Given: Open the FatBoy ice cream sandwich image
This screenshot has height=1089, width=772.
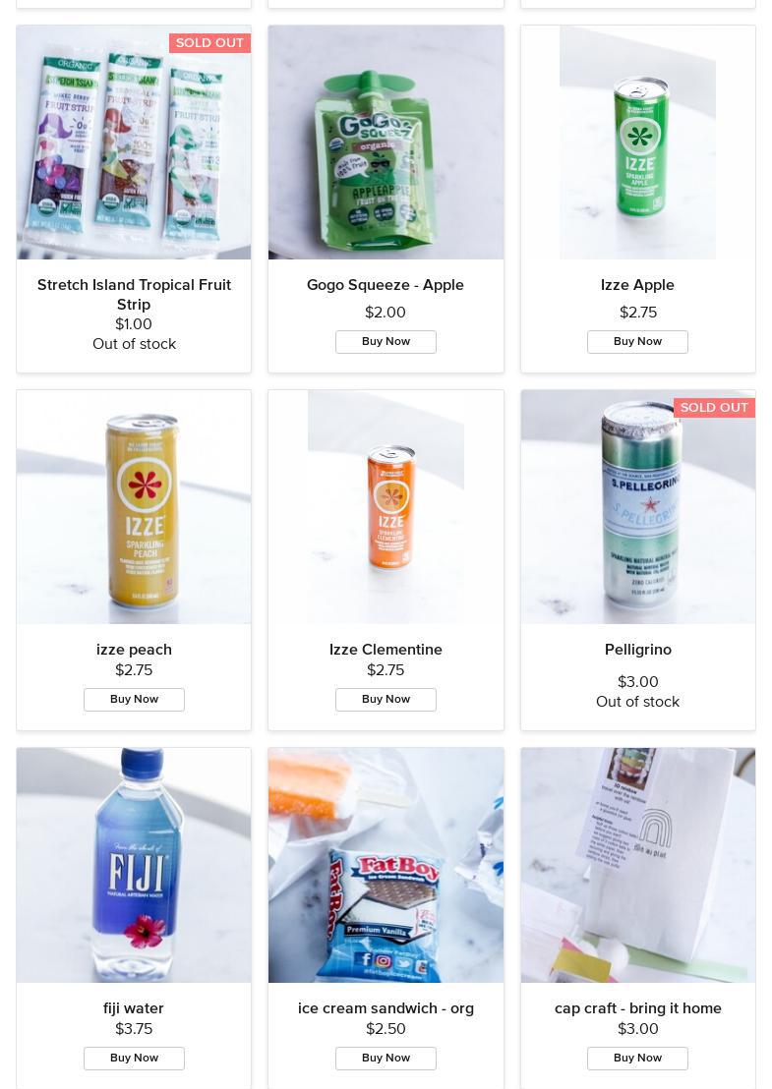Looking at the screenshot, I should 386,865.
